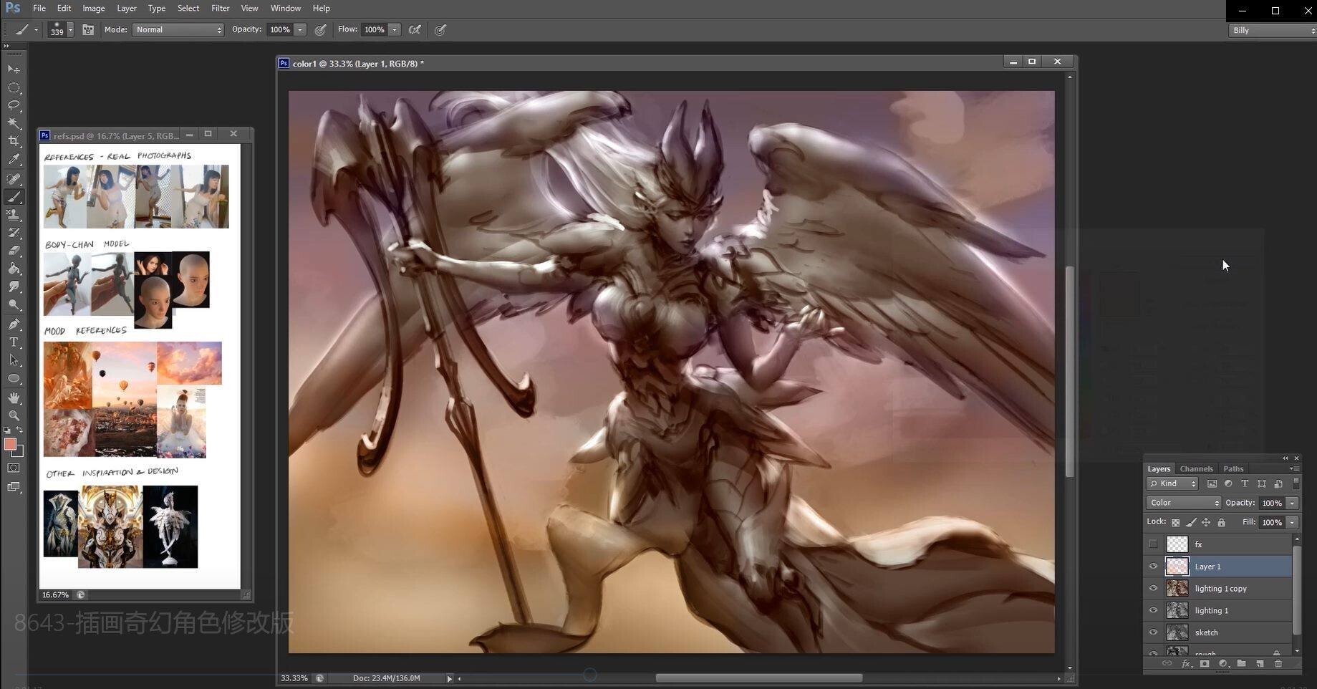Open the Brush panel toggle icon
This screenshot has width=1317, height=689.
point(88,30)
